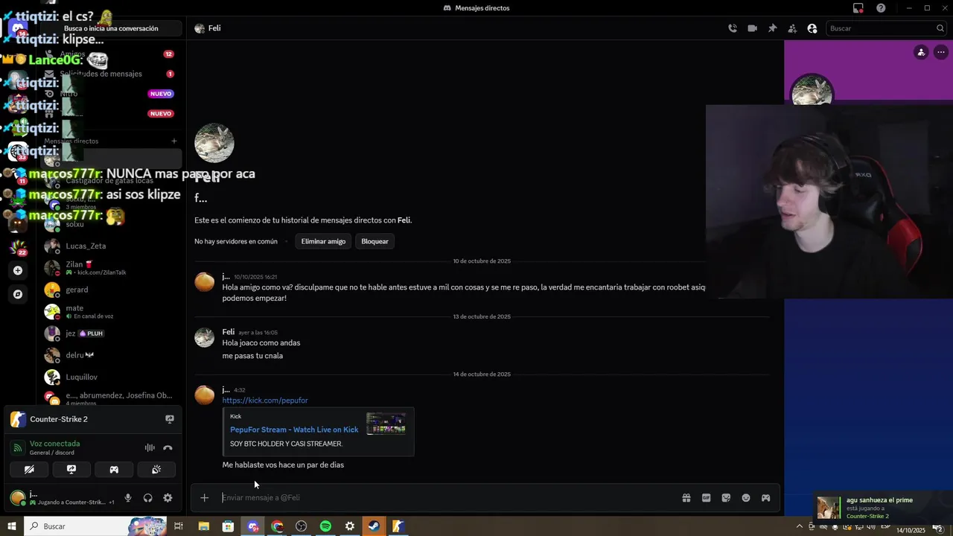The height and width of the screenshot is (536, 953).
Task: Open the delru conversation
Action: [x=112, y=355]
